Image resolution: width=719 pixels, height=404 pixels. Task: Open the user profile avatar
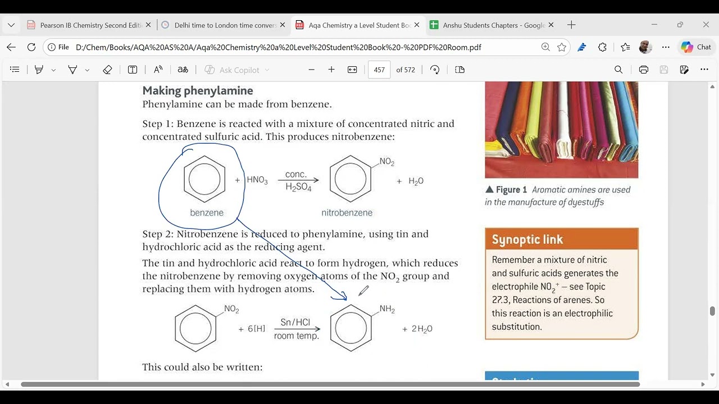645,47
